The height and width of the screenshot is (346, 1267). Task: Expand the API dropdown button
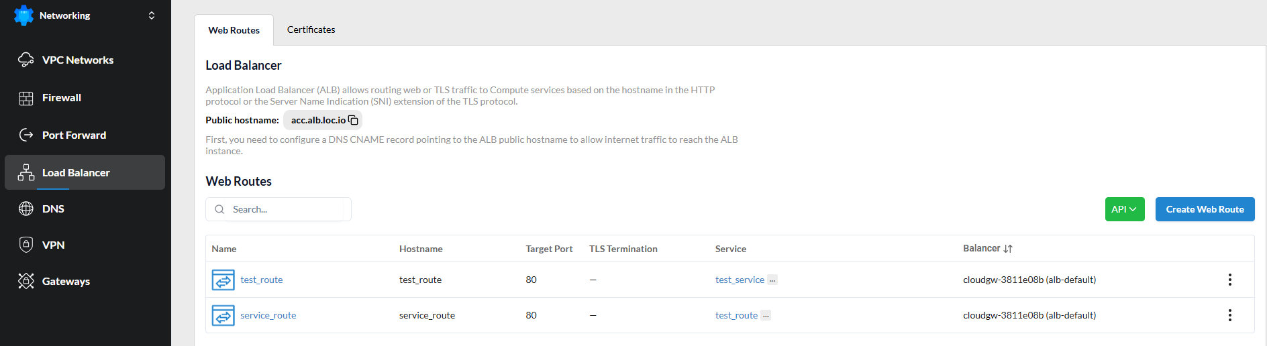click(x=1124, y=209)
